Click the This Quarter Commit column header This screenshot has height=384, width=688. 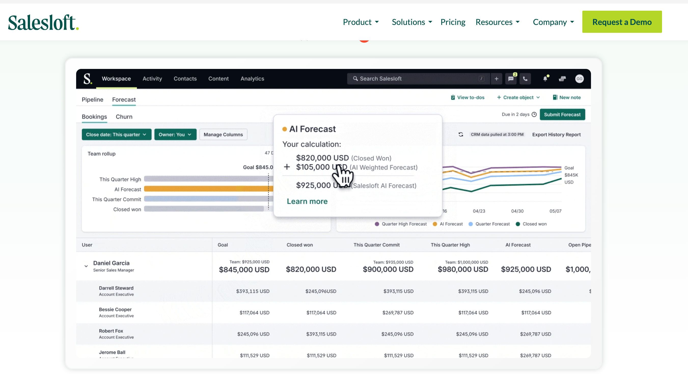tap(377, 245)
